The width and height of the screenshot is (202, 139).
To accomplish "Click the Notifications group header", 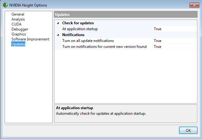I will [x=73, y=35].
